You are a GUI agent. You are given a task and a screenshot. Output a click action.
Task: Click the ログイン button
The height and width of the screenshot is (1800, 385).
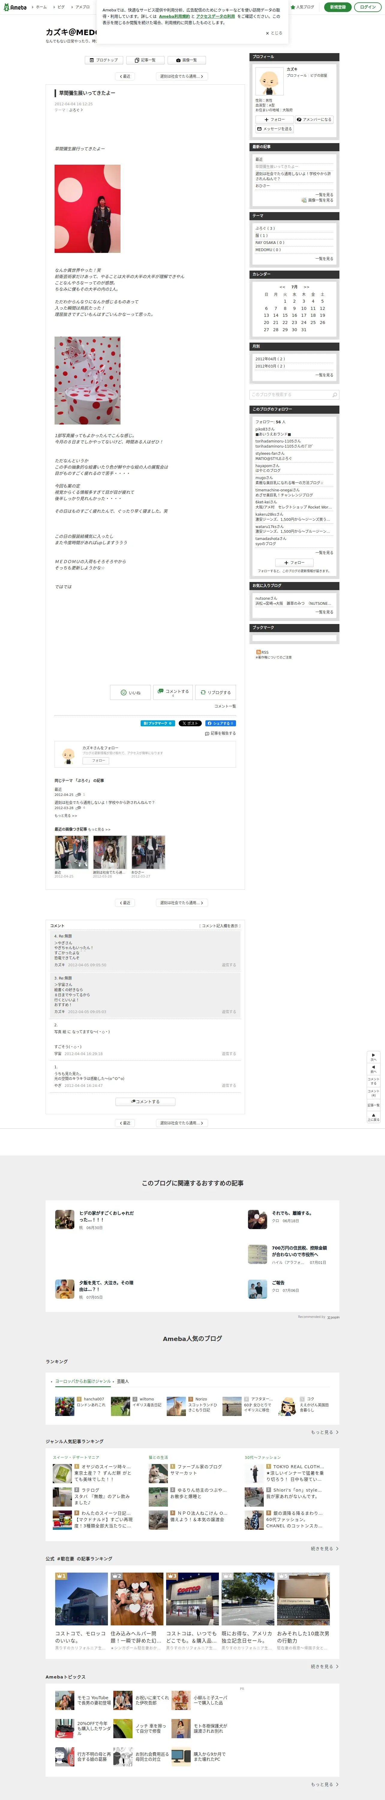pos(368,7)
